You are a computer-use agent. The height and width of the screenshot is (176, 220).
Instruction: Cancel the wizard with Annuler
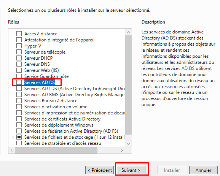pos(204,170)
